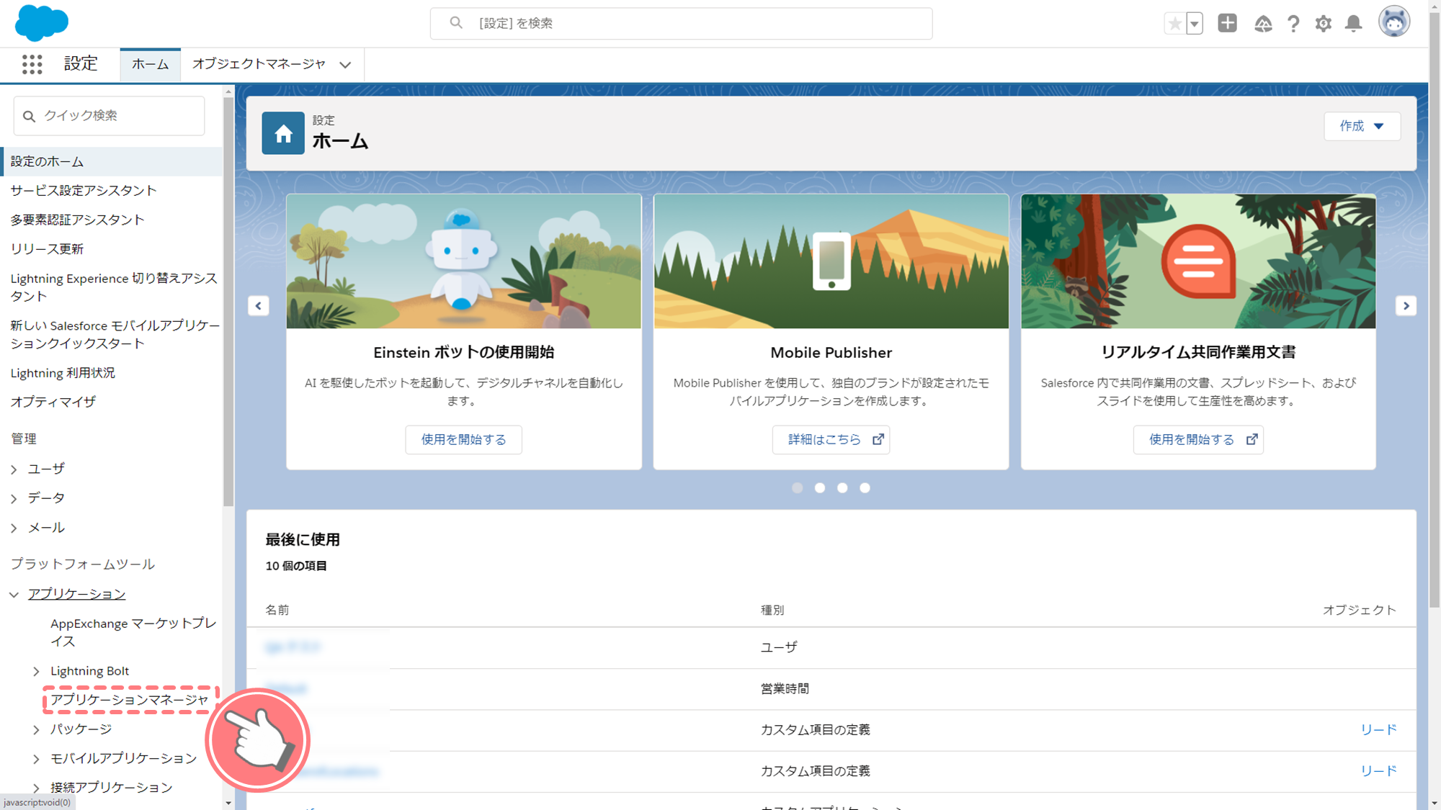Select 設定のホーム in the sidebar
1441x810 pixels.
[x=112, y=161]
